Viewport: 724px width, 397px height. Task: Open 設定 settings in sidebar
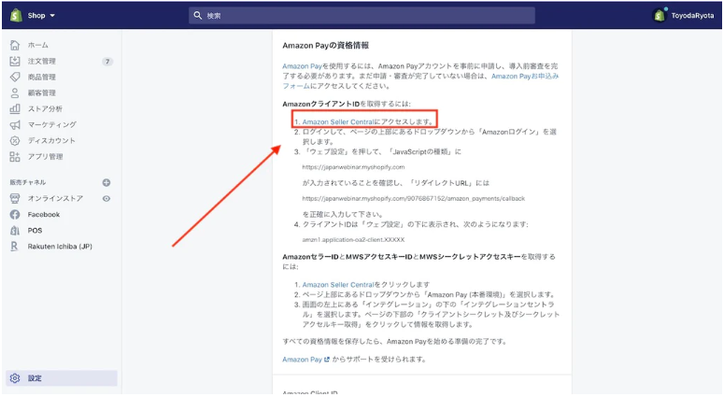(x=61, y=378)
